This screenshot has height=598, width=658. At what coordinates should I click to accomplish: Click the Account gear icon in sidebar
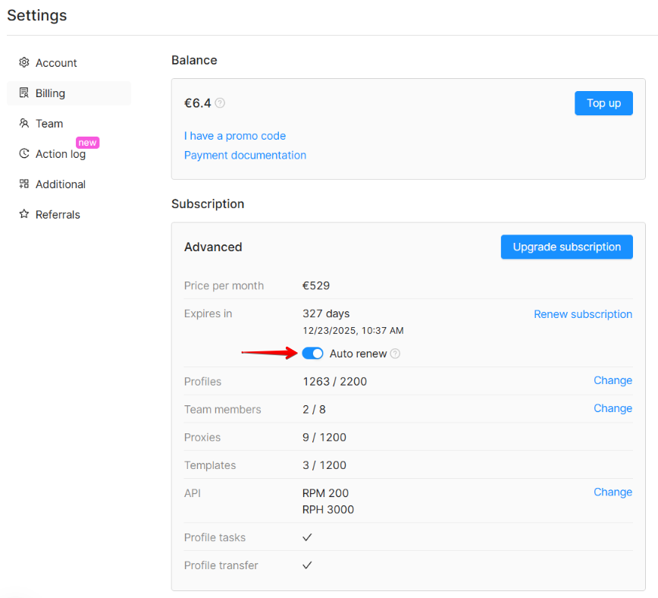(x=24, y=63)
